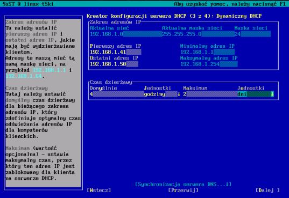Focus the Ostatni adres IP field

point(114,64)
